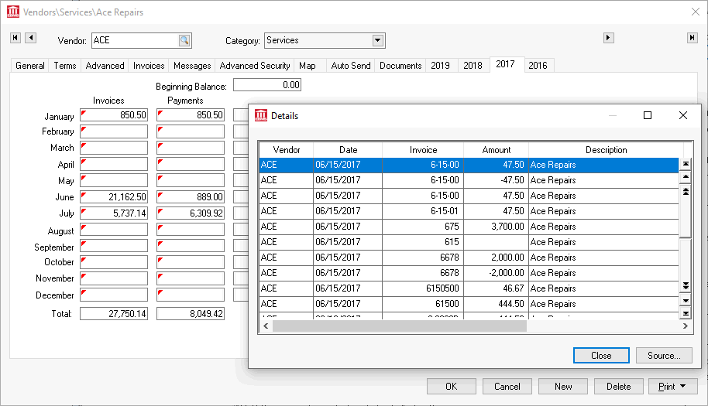
Task: Open the Advanced Security tab
Action: coord(255,66)
